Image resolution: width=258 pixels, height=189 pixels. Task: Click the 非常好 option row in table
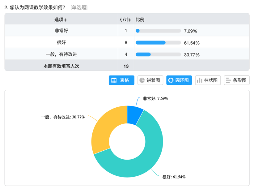[61, 31]
